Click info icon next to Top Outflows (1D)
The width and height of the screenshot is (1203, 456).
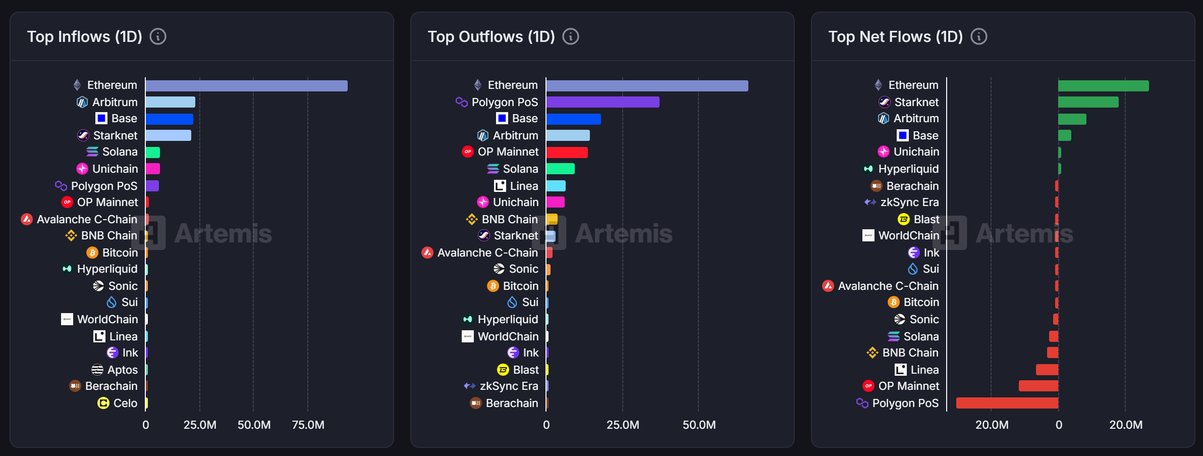pyautogui.click(x=571, y=36)
